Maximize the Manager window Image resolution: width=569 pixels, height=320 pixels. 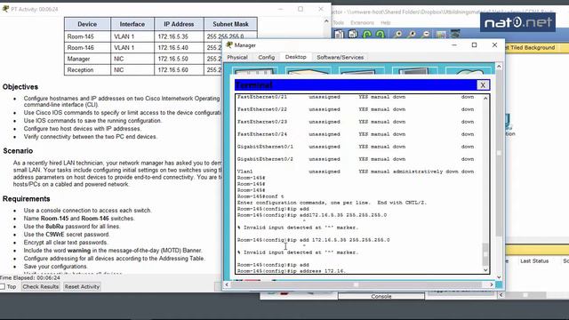click(x=474, y=45)
